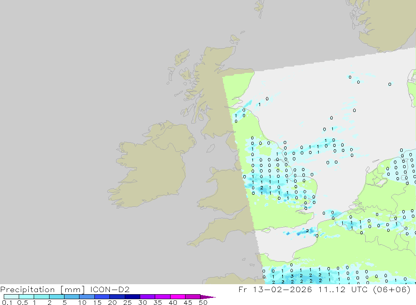This screenshot has height=305, width=416.
Task: Click the 10–15 mm blue legend swatch
Action: tap(87, 297)
